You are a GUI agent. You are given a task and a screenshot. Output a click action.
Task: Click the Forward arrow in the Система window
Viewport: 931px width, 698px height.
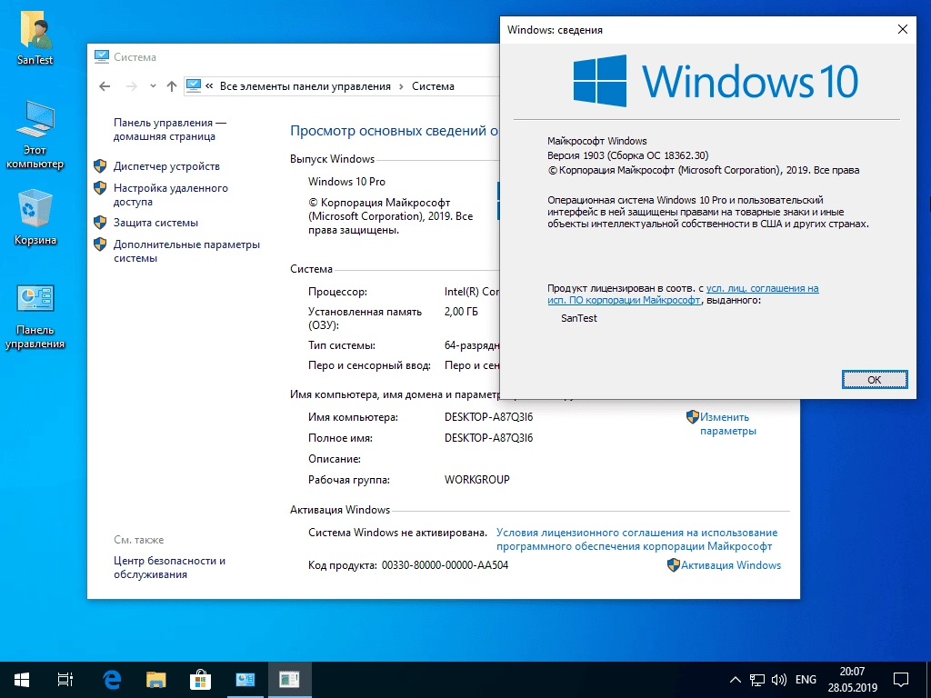pos(131,86)
